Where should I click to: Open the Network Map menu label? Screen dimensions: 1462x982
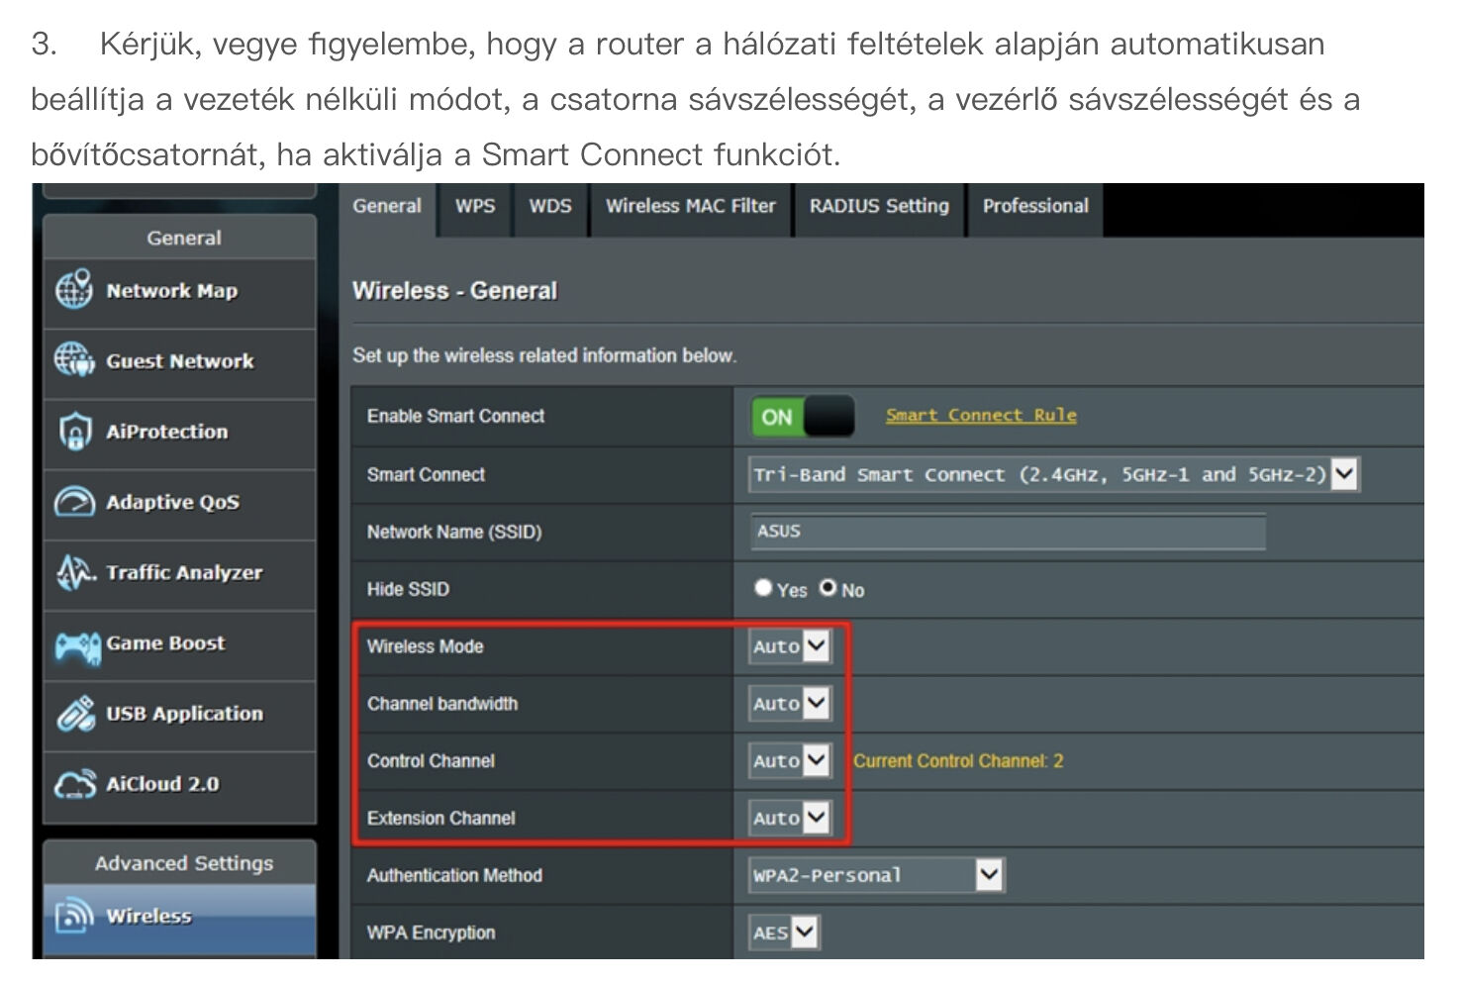(x=172, y=291)
